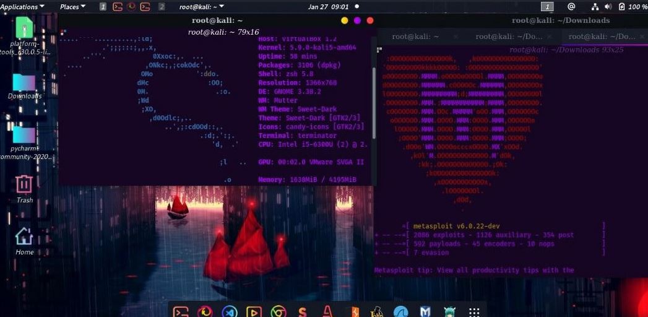Click the Terminal: terminator line
This screenshot has height=317, width=648.
pyautogui.click(x=298, y=135)
